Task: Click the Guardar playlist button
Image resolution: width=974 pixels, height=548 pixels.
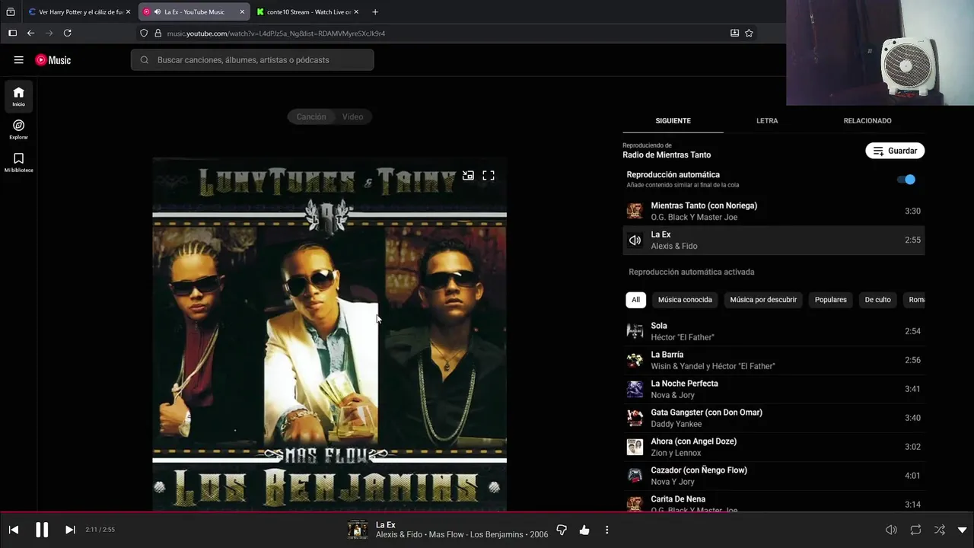Action: pos(895,151)
